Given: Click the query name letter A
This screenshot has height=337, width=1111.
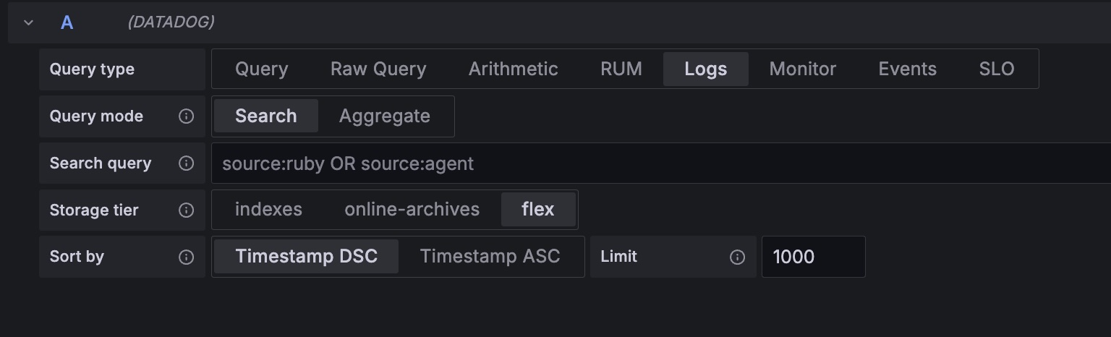Looking at the screenshot, I should point(67,22).
